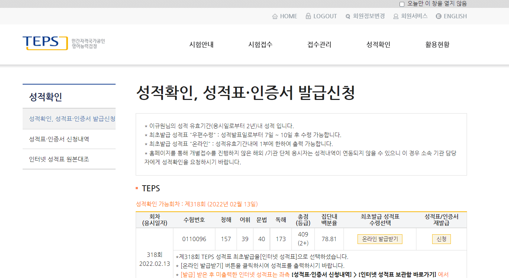This screenshot has height=278, width=509.
Task: Check the '오늘만 이 창을 열지 않음' checkbox
Action: 402,4
